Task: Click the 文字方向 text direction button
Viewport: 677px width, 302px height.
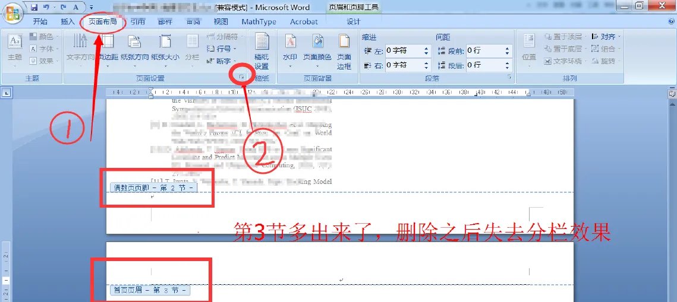Action: [x=80, y=50]
